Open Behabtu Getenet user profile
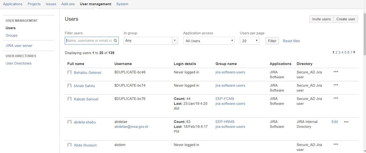The width and height of the screenshot is (366, 153). coord(88,72)
